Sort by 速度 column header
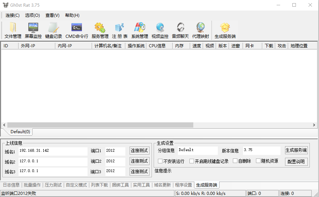 196,46
